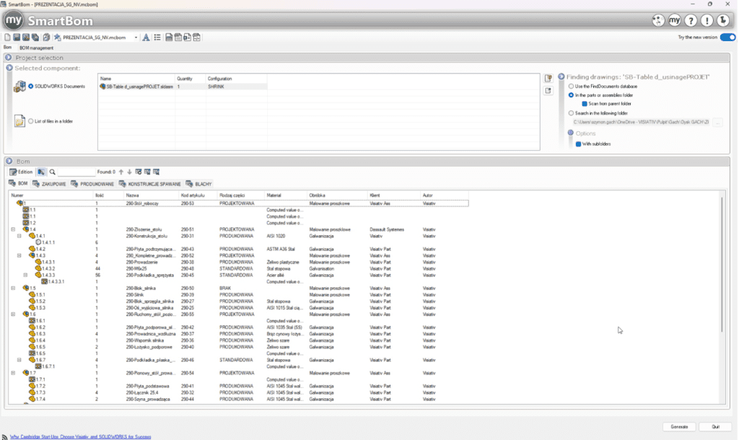739x440 pixels.
Task: Click the Quit button
Action: point(715,427)
